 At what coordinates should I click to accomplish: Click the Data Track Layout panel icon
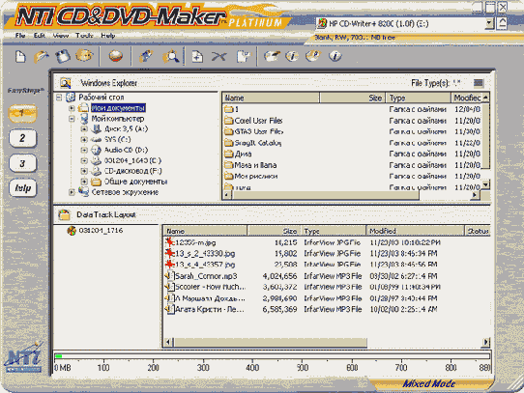[64, 214]
